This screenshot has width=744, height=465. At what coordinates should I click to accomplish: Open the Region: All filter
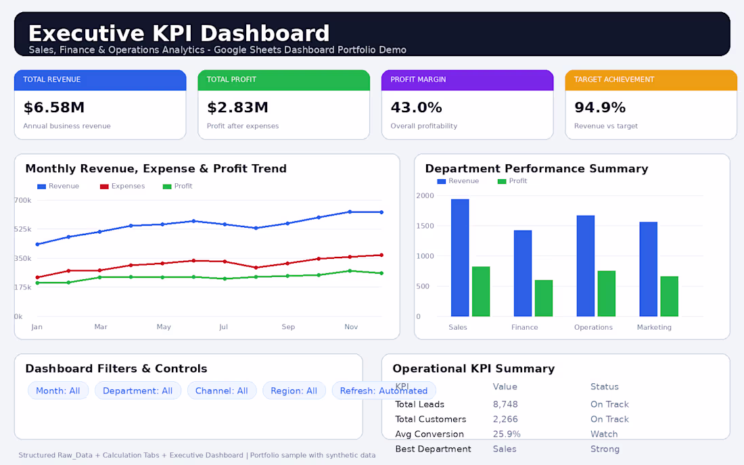tap(294, 391)
